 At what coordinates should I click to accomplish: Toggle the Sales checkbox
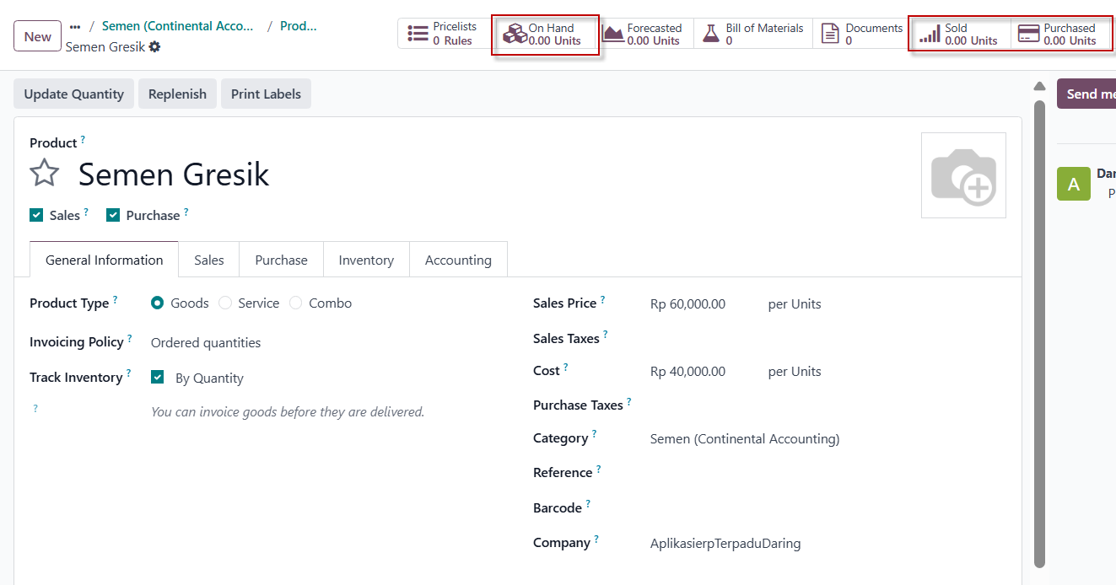[x=36, y=215]
